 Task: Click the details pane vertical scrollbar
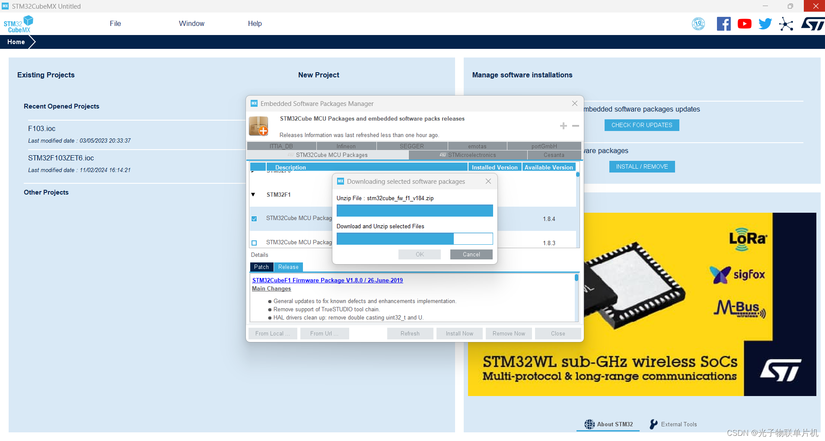tap(577, 297)
